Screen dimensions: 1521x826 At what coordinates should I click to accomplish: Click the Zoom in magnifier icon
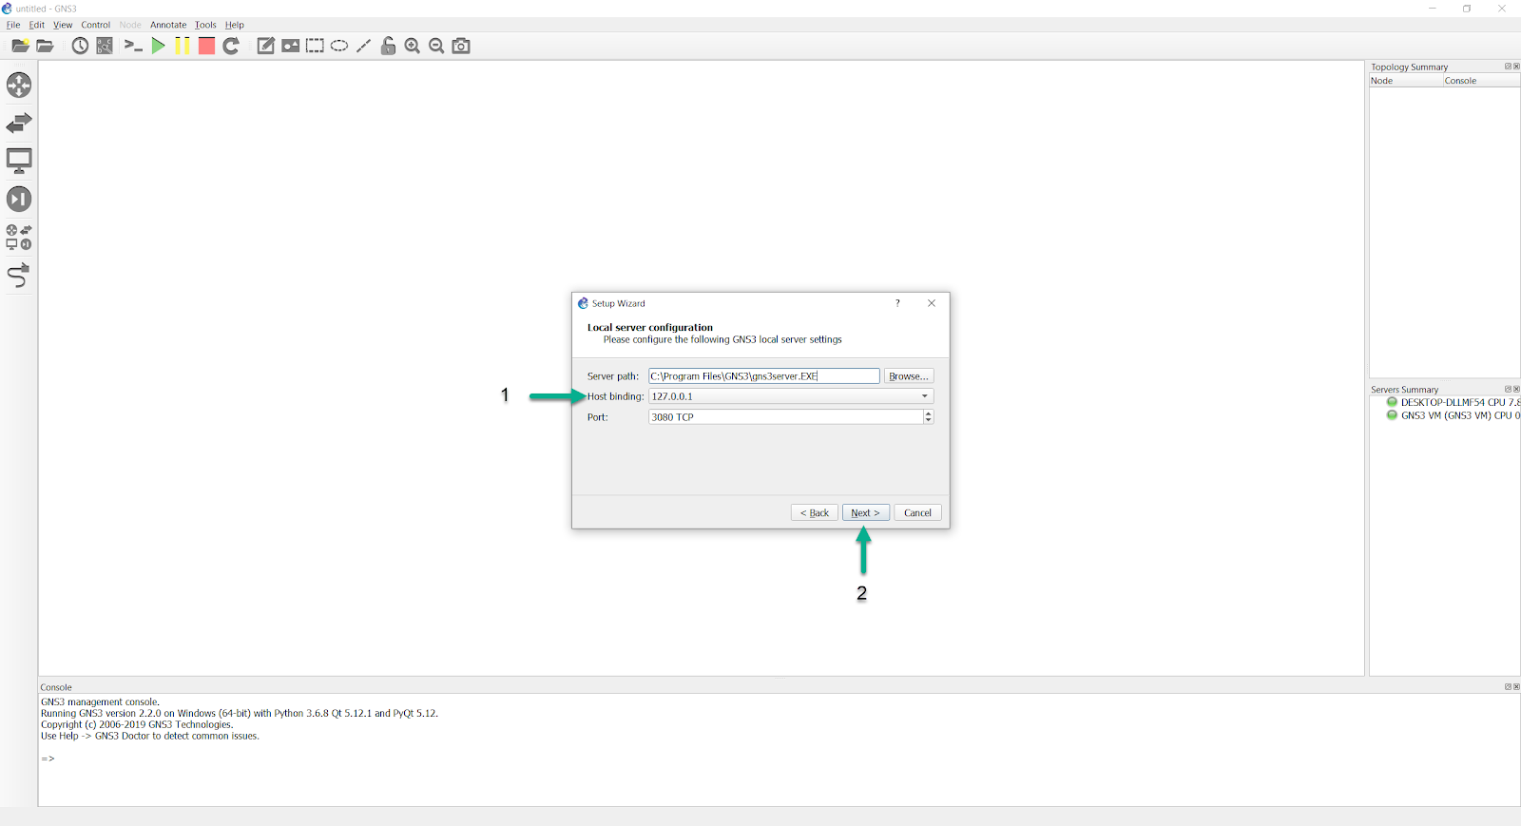[x=413, y=46]
